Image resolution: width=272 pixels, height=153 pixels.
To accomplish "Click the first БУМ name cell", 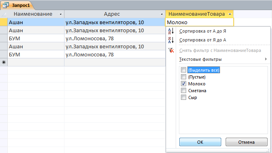I will click(x=36, y=38).
